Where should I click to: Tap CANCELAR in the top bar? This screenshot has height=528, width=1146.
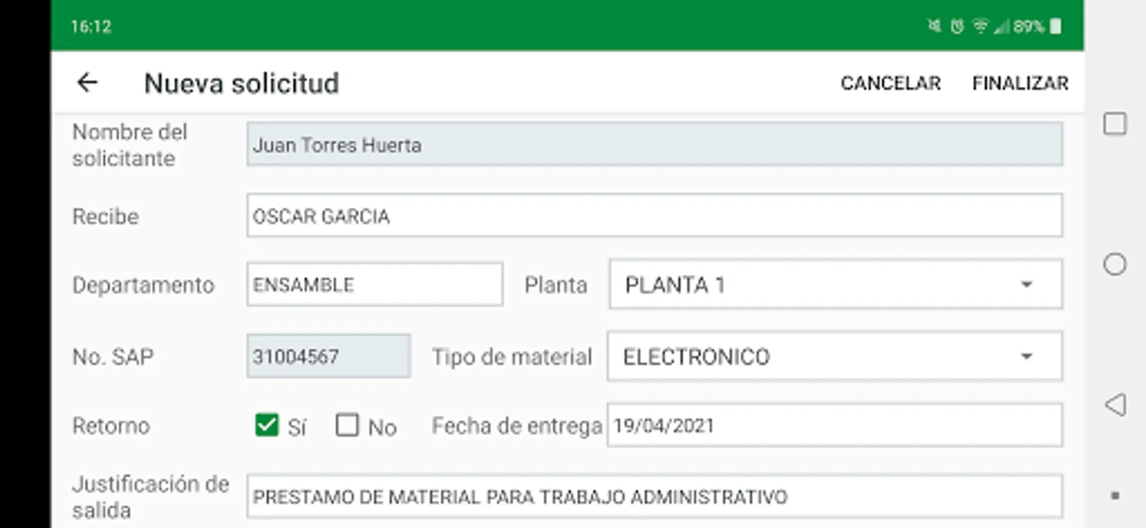(x=890, y=83)
